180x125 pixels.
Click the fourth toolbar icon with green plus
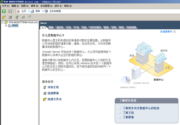coord(23,17)
